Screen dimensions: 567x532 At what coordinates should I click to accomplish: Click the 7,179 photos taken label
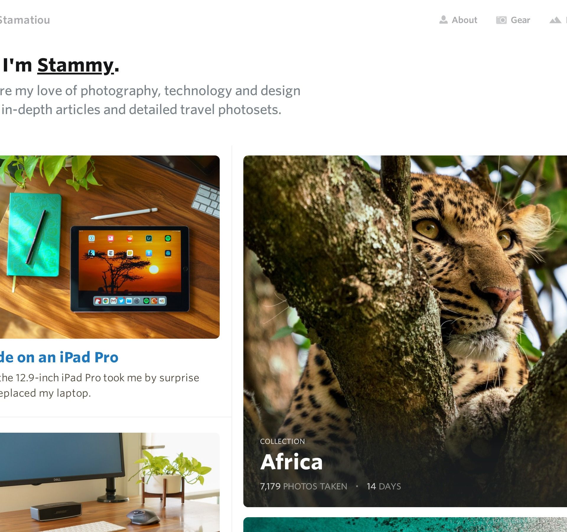pyautogui.click(x=304, y=486)
